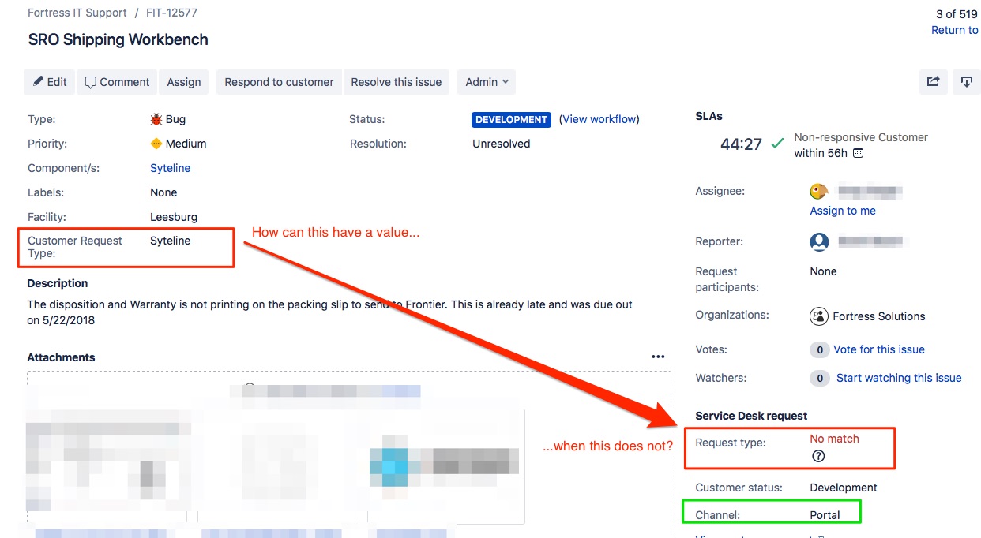Click the export issue icon
981x538 pixels.
[x=966, y=82]
